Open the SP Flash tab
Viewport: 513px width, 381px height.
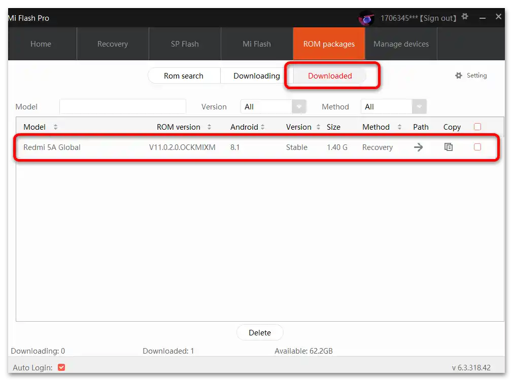pyautogui.click(x=185, y=44)
